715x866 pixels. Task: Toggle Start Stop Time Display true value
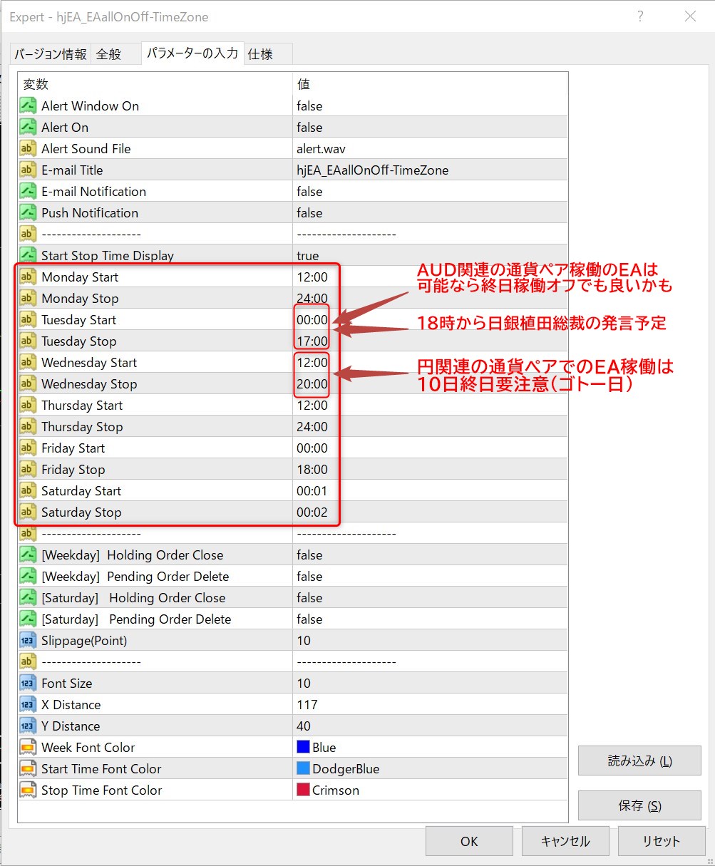click(308, 256)
